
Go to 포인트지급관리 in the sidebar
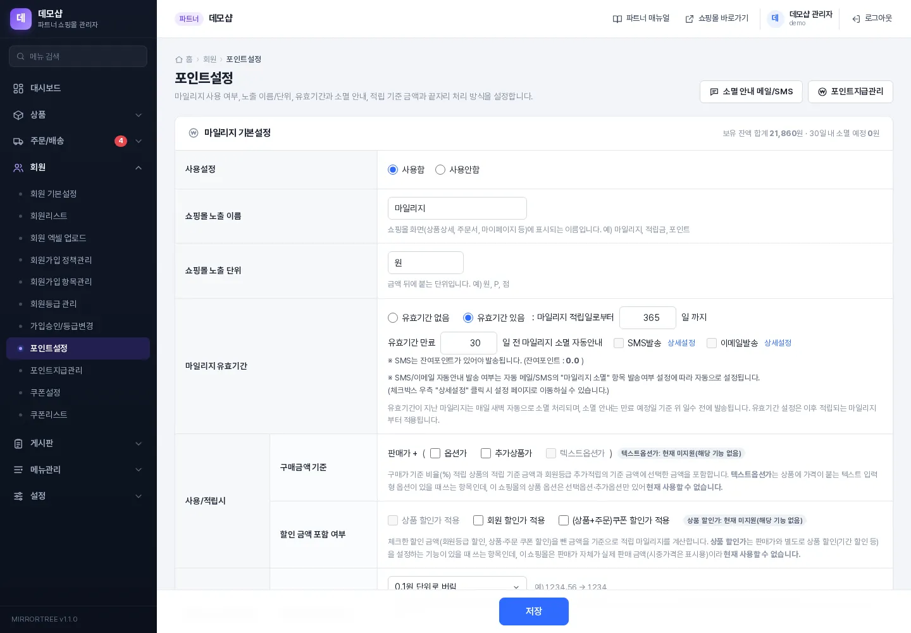(x=78, y=370)
